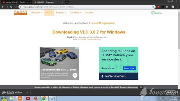The width and height of the screenshot is (180, 101).
Task: Expand the Projects navigation dropdown
Action: [61, 13]
